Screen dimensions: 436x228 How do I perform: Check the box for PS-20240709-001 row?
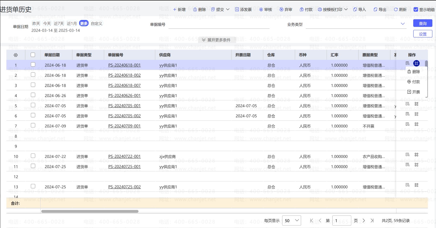pyautogui.click(x=33, y=125)
